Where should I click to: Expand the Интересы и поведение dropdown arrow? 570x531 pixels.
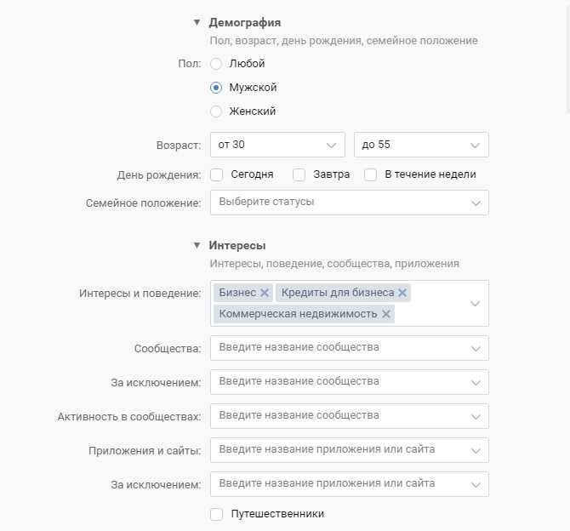475,304
